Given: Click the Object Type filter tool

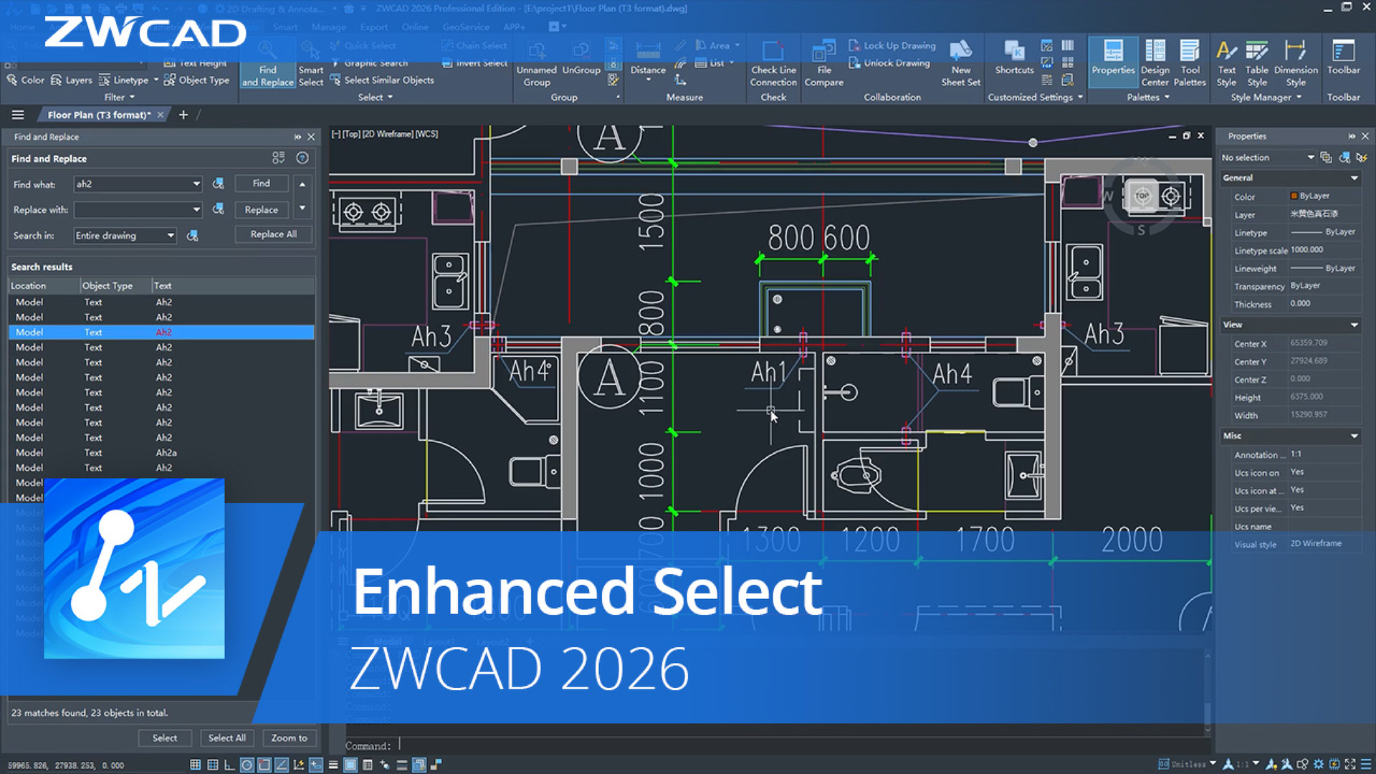Looking at the screenshot, I should click(197, 80).
